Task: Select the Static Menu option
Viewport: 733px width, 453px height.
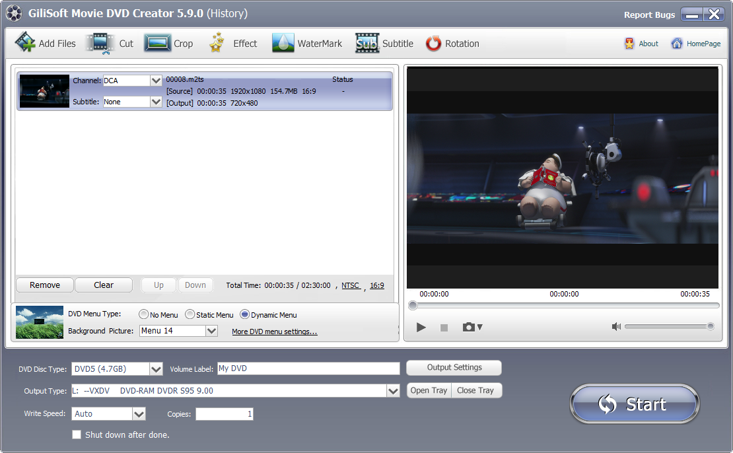Action: click(190, 315)
